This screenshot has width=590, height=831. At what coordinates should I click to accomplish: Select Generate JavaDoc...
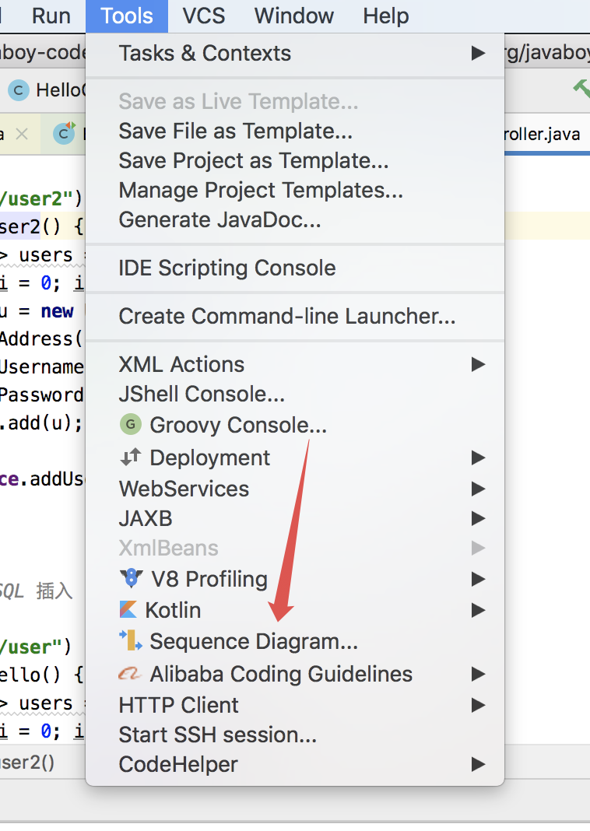(295, 220)
